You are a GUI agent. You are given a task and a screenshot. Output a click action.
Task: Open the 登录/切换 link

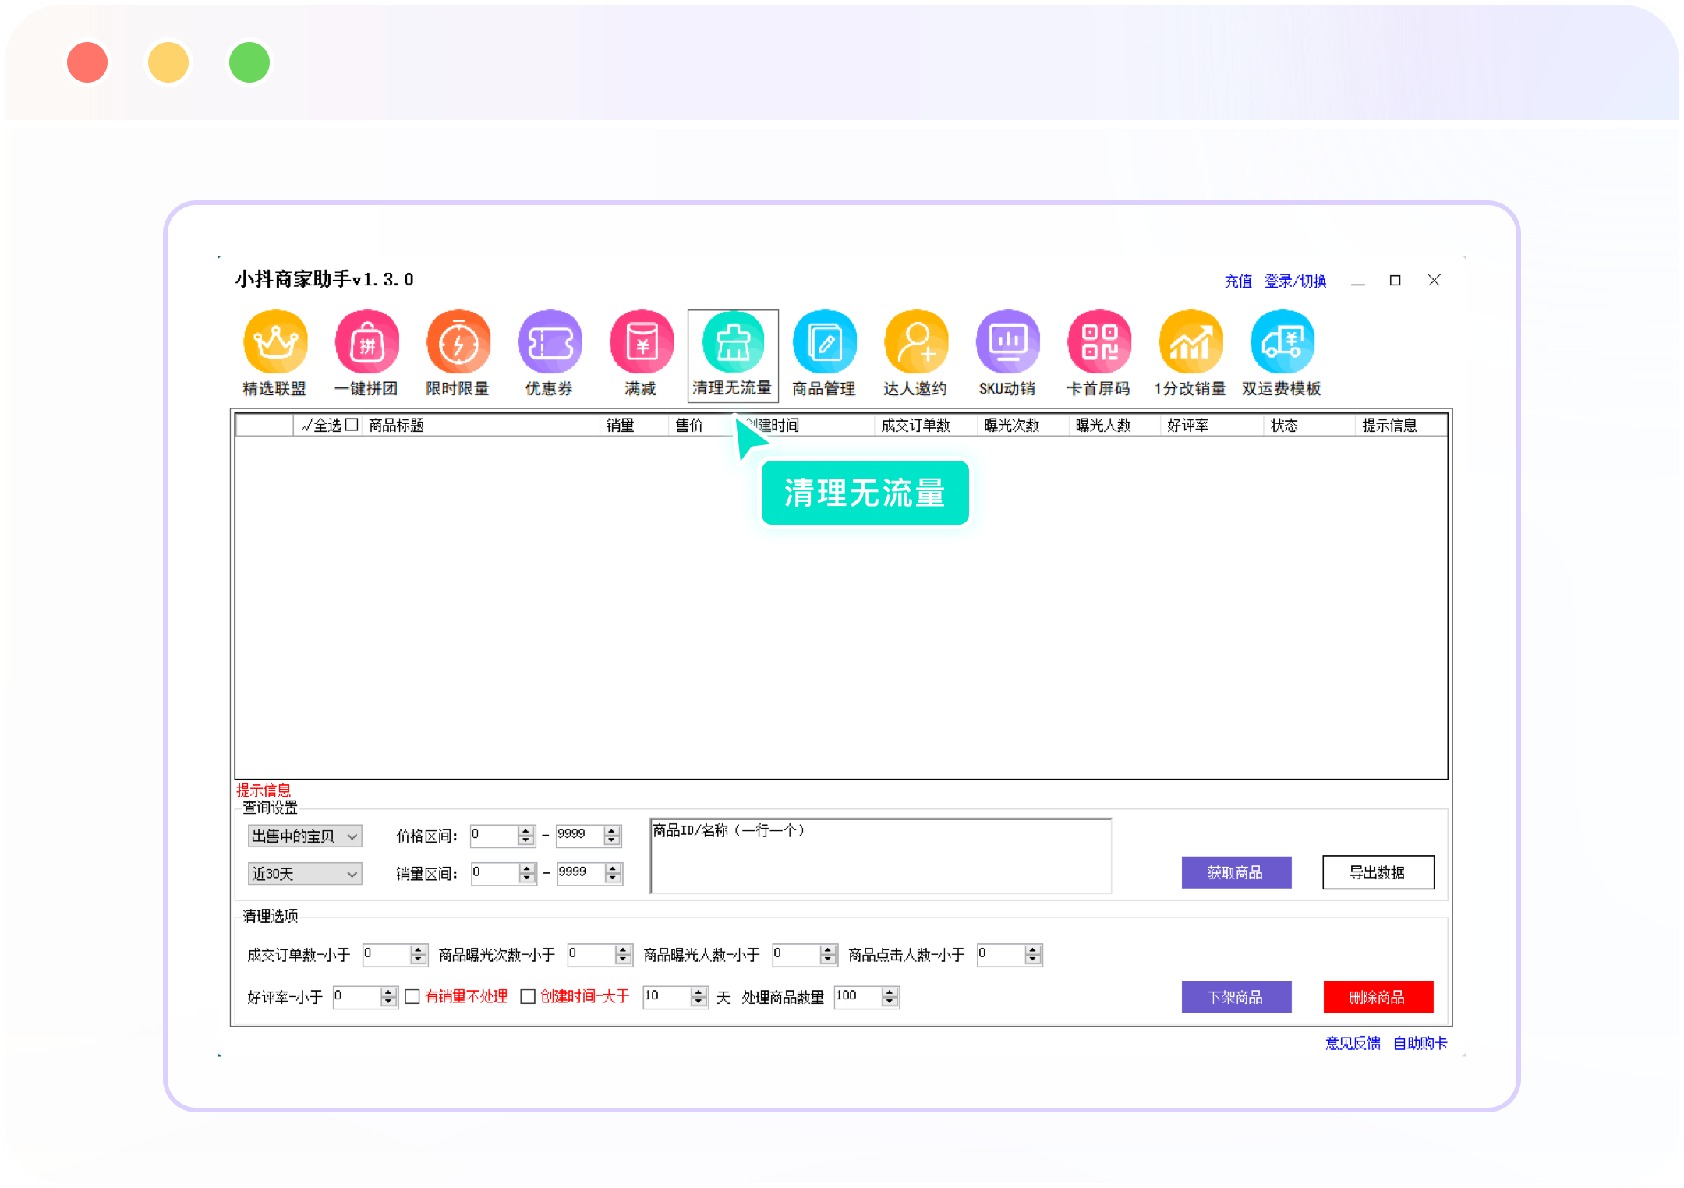point(1295,281)
